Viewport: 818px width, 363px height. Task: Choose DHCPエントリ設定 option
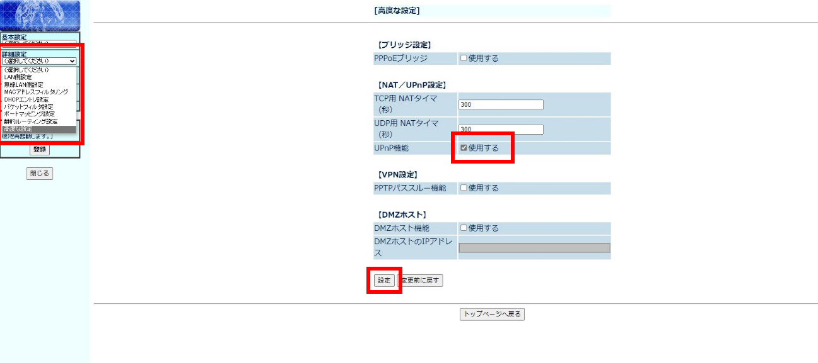[26, 99]
